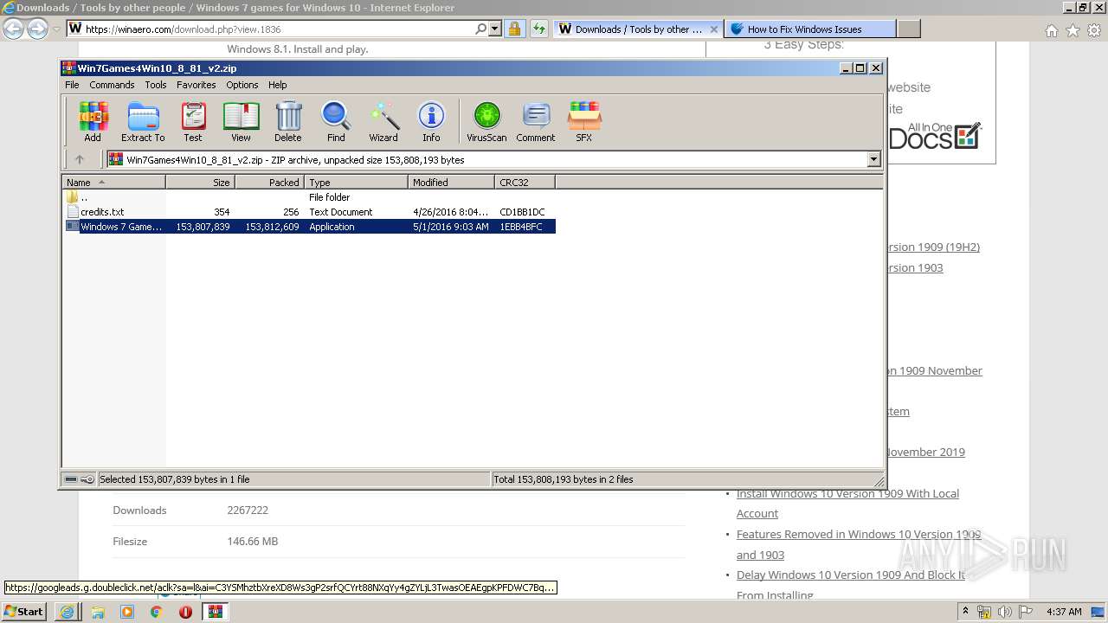Open the Commands menu
The image size is (1108, 623).
[112, 85]
